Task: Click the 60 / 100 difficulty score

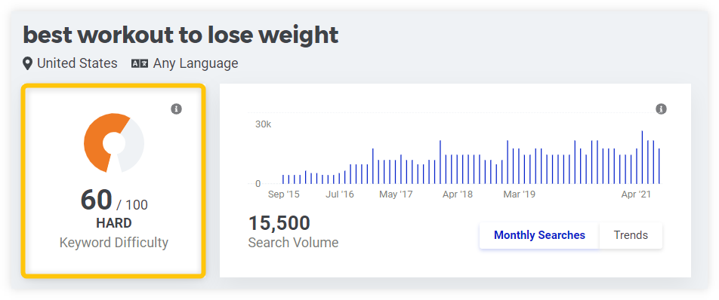Action: [114, 201]
